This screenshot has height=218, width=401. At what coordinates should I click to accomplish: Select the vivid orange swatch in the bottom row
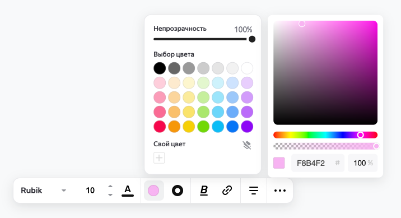174,127
